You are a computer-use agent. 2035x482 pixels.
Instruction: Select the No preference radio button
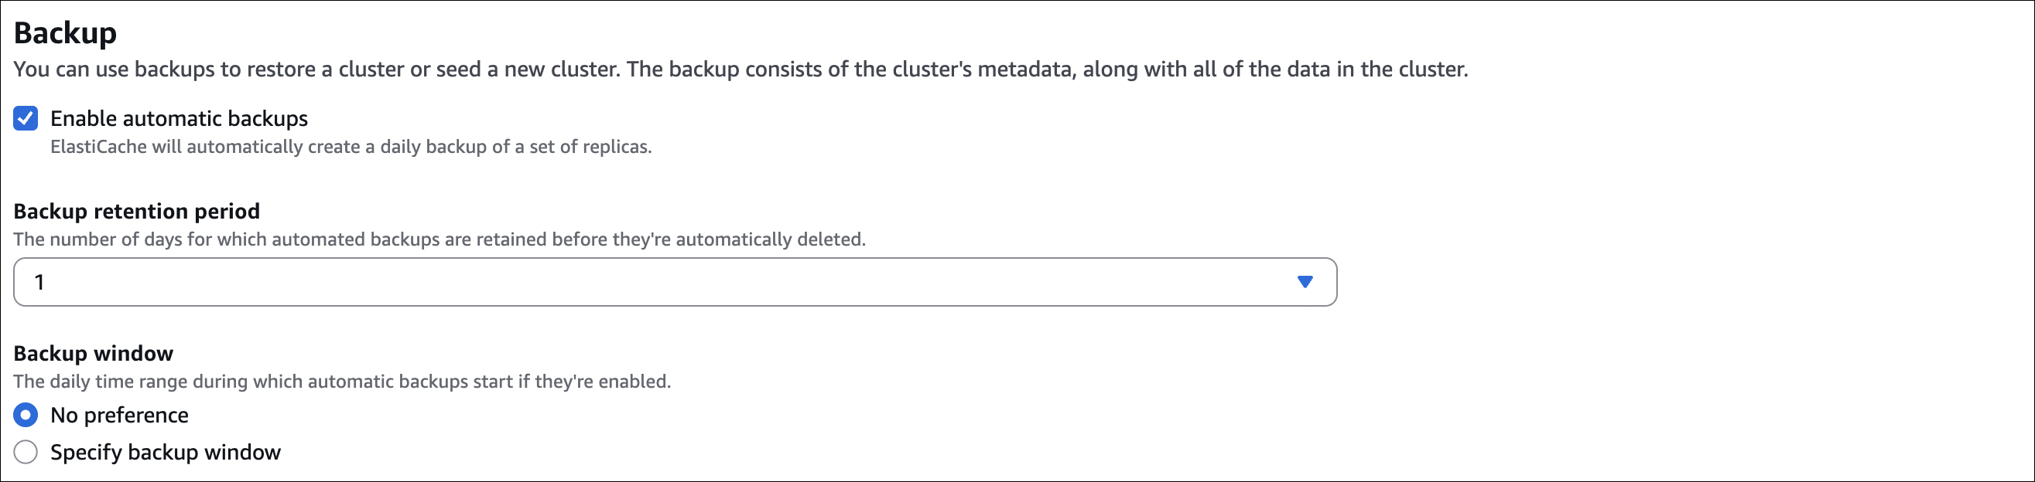[x=26, y=415]
